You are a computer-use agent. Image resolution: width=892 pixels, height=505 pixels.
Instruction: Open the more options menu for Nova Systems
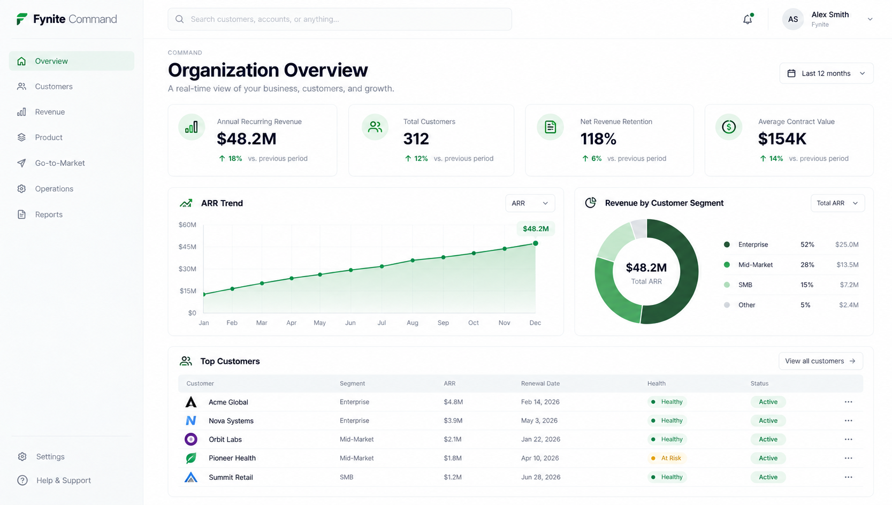click(848, 420)
